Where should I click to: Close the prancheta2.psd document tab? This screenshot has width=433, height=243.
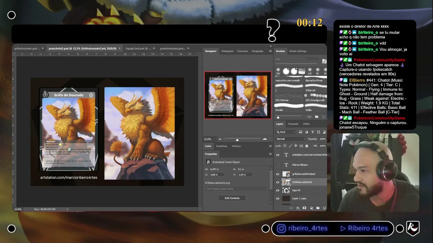tap(120, 49)
